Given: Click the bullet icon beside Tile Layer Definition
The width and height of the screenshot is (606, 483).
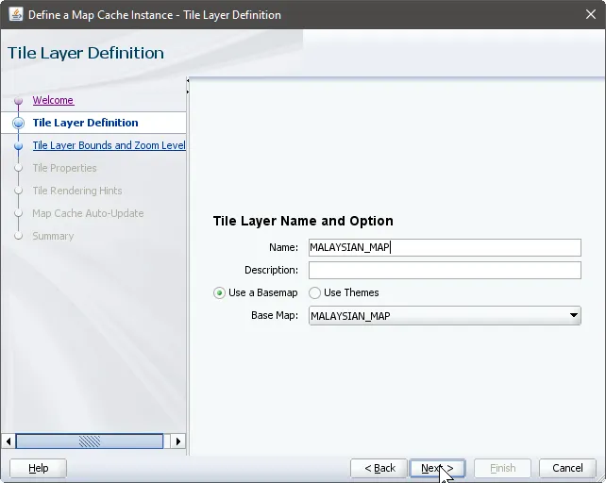Looking at the screenshot, I should pos(18,123).
